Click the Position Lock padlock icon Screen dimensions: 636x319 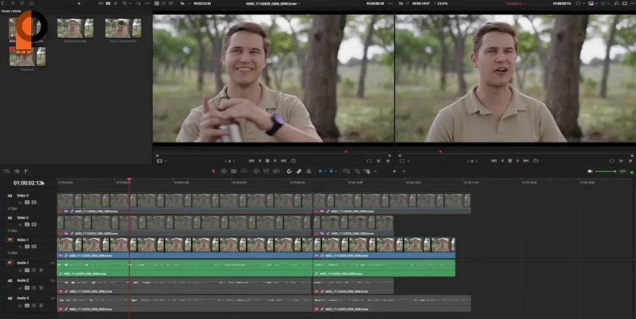click(308, 171)
